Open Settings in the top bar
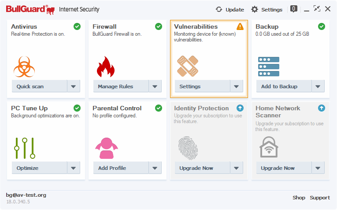The image size is (337, 210). [267, 9]
